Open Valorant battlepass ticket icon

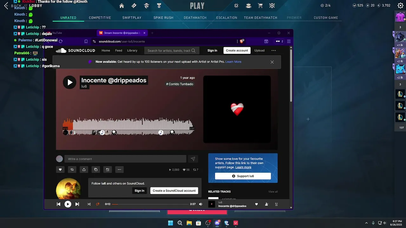[134, 6]
